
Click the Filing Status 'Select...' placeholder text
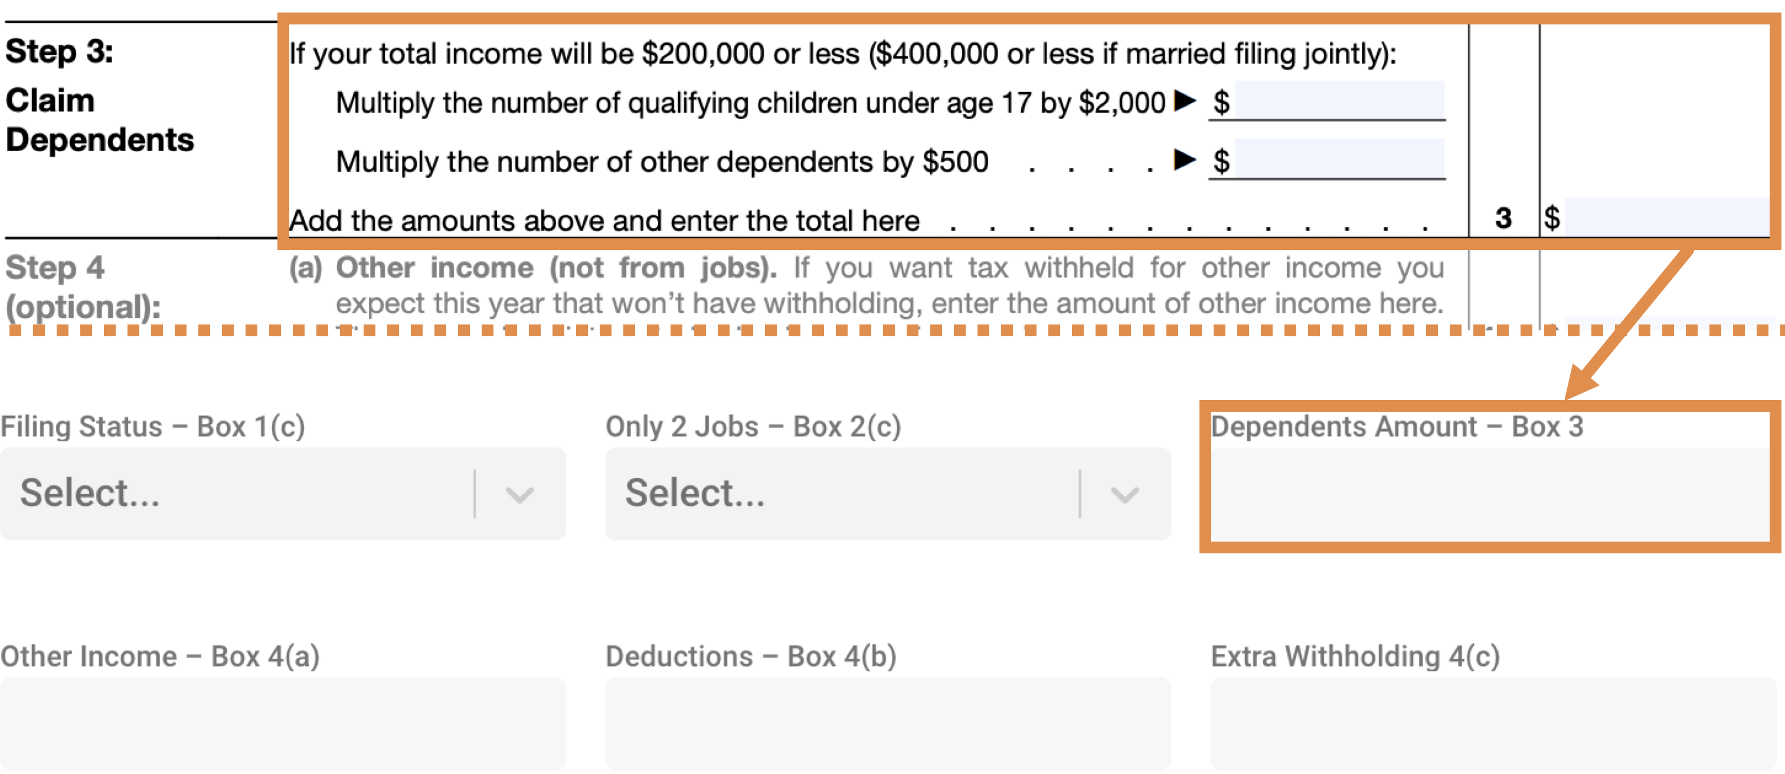tap(90, 493)
